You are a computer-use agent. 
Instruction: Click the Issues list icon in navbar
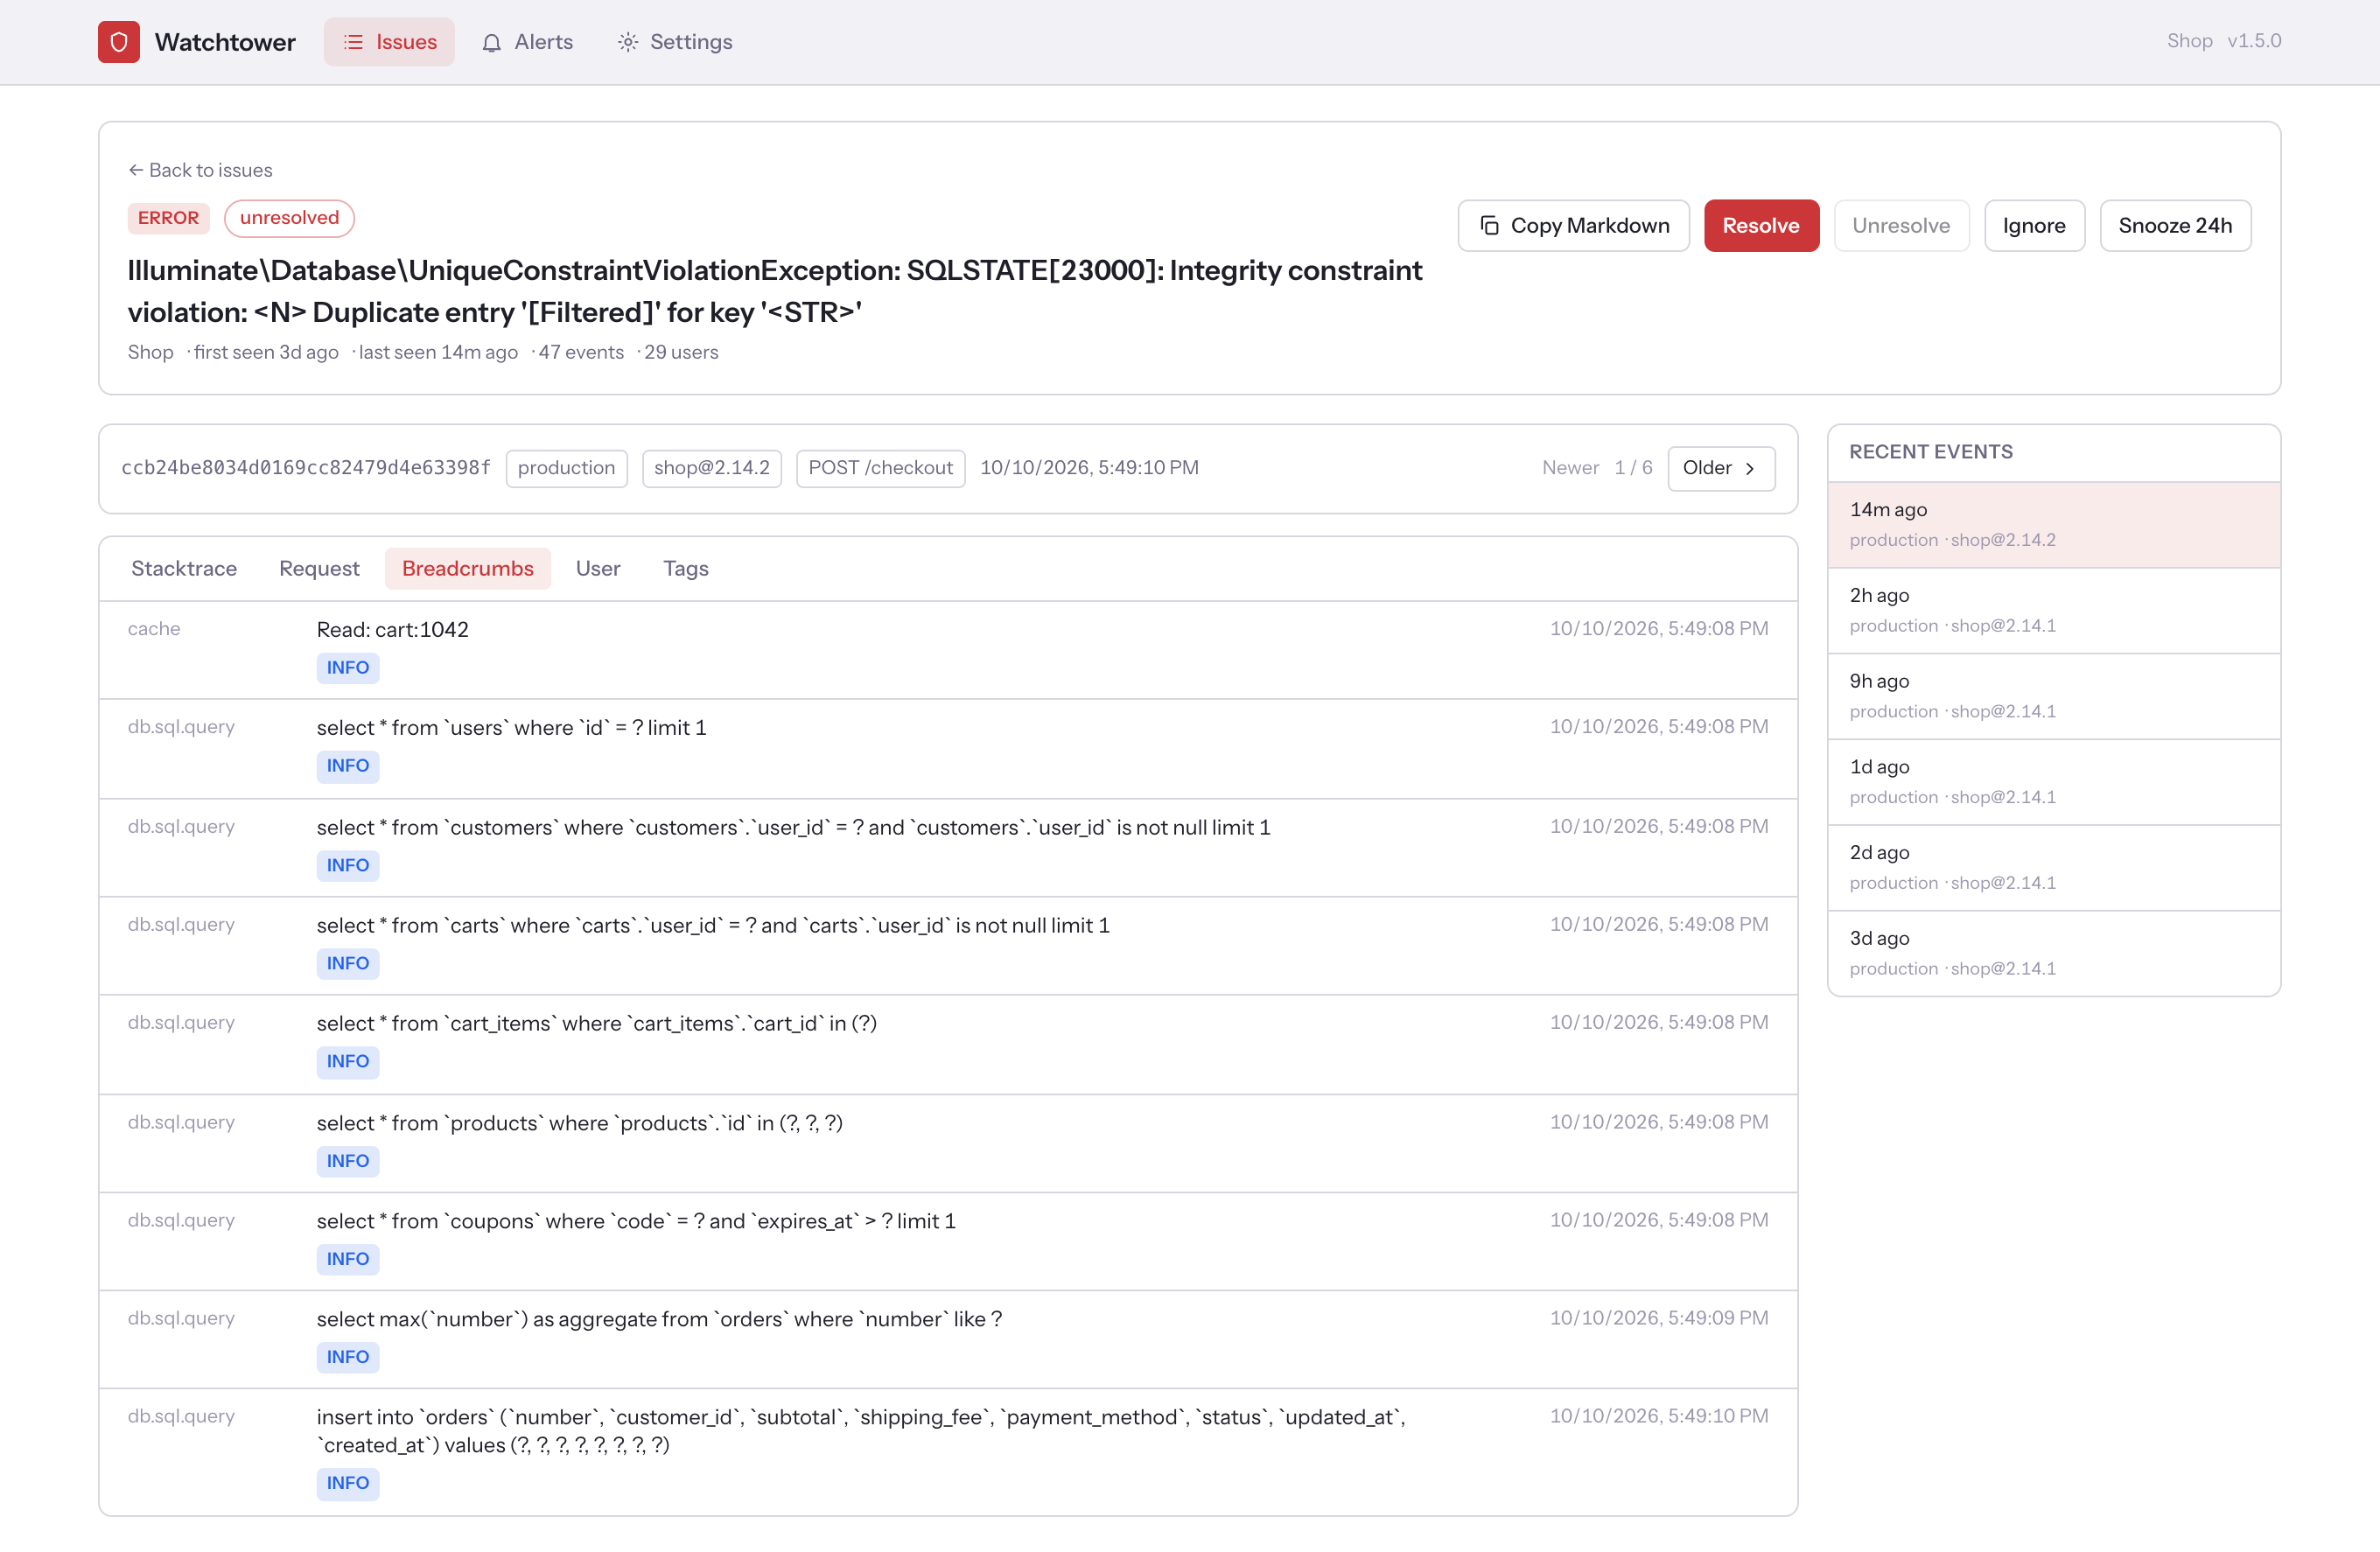353,42
